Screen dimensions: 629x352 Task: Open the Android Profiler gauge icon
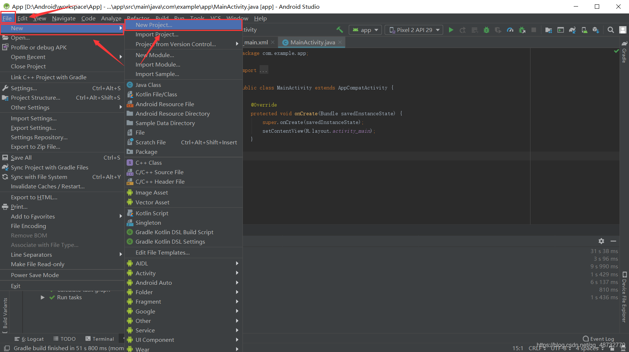[510, 30]
